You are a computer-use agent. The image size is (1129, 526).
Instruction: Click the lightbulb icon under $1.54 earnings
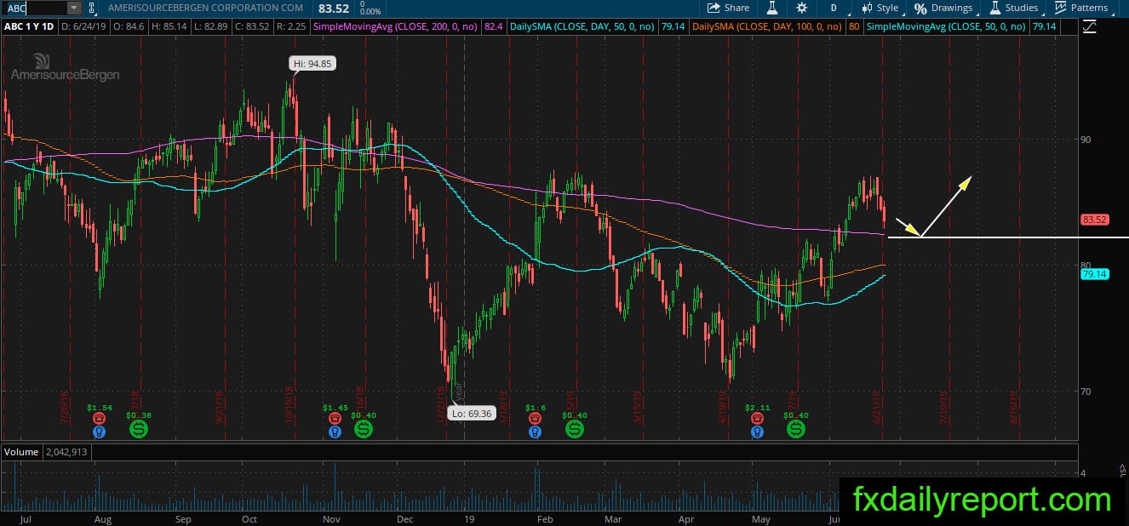point(100,432)
